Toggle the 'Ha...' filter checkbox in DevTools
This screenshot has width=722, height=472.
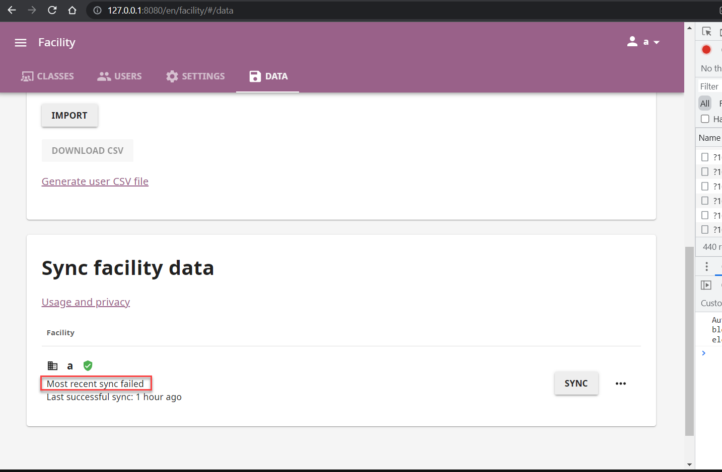pyautogui.click(x=705, y=119)
